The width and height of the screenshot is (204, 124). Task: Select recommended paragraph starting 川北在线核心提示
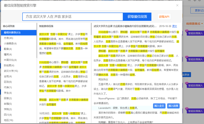[63, 76]
